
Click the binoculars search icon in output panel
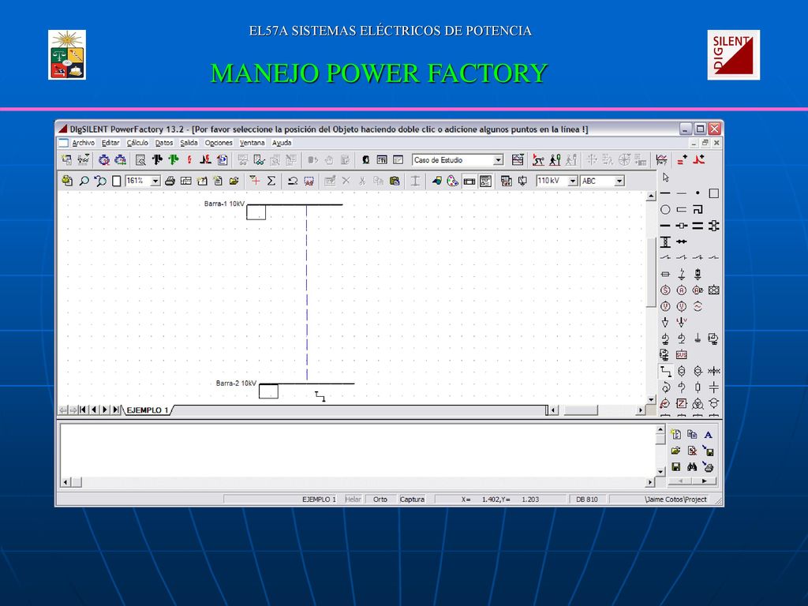pyautogui.click(x=692, y=467)
